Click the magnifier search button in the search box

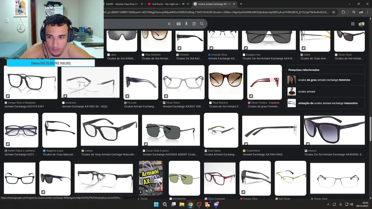click(x=202, y=24)
